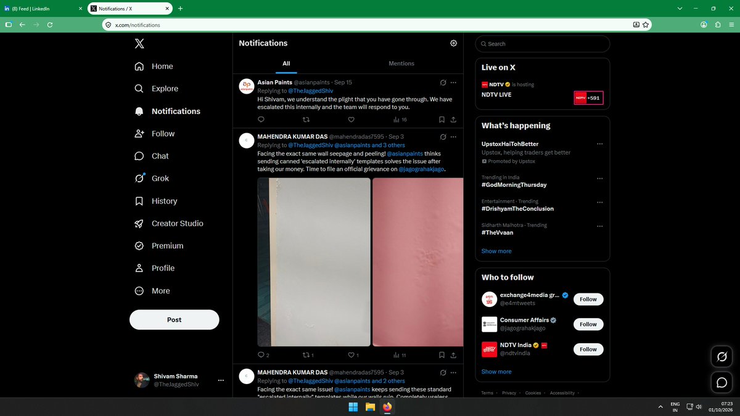
Task: Open the floating chat bubble button
Action: 721,383
